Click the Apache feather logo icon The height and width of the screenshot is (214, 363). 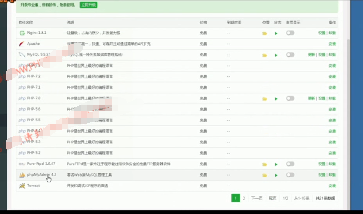click(x=21, y=44)
